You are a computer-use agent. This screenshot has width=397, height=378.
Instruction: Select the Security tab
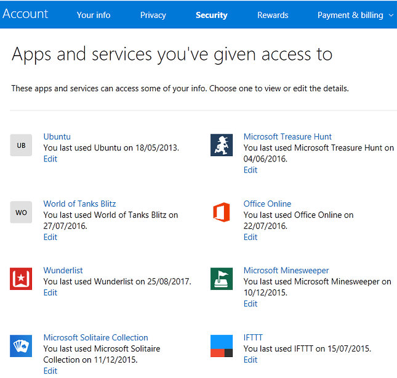[212, 15]
